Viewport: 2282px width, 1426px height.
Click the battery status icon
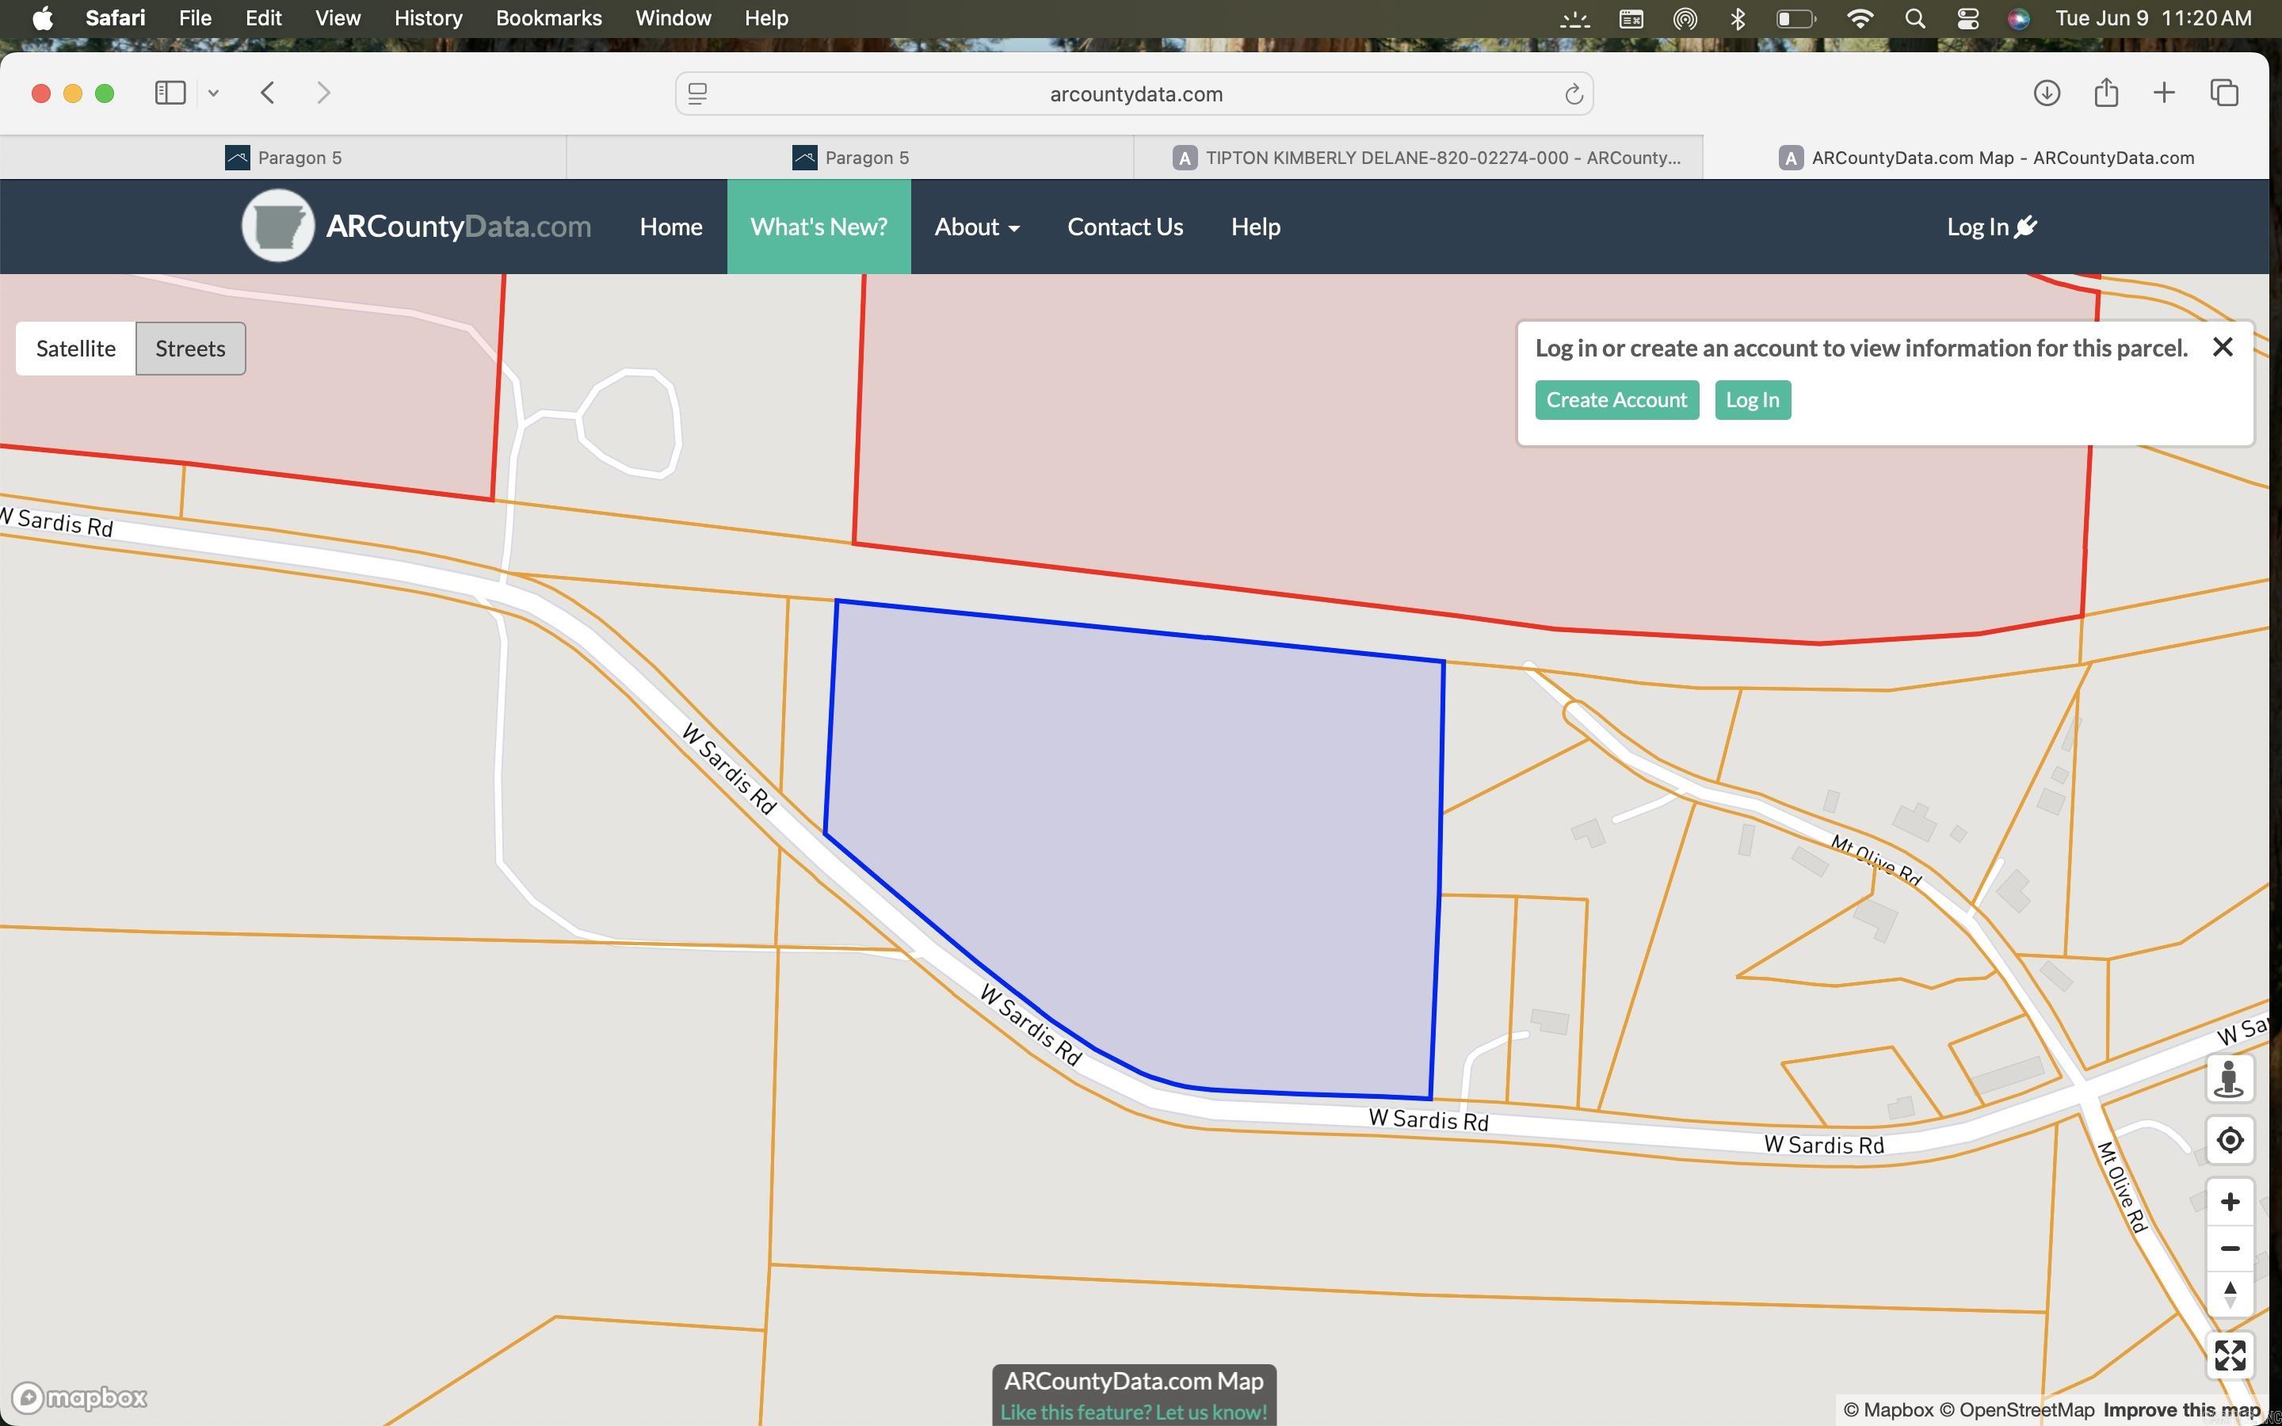pos(1795,18)
